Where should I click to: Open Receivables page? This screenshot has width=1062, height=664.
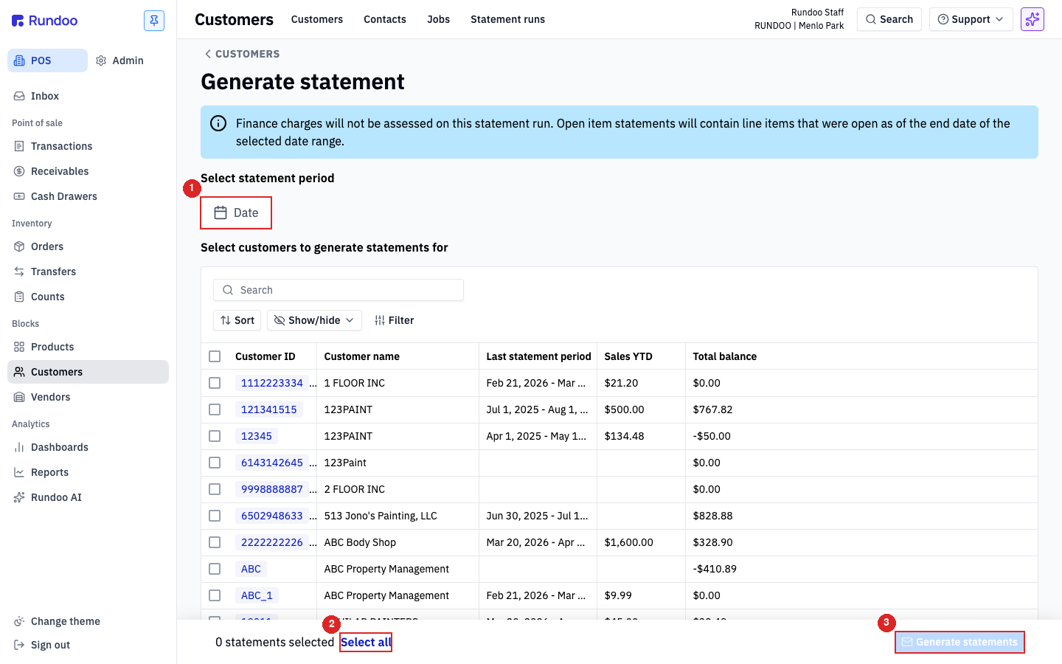coord(88,171)
